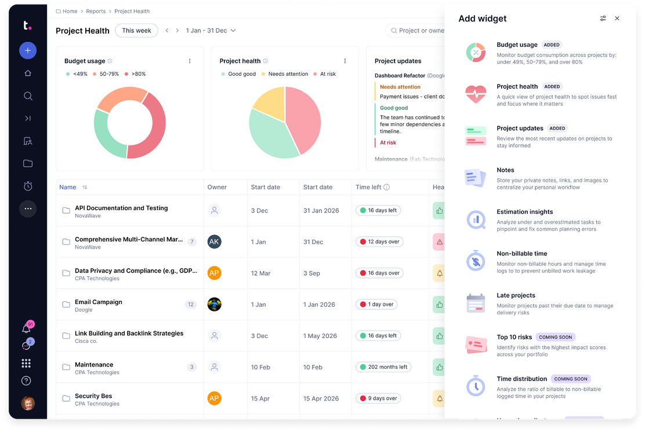Click folder icon of Email Campaign row
Image resolution: width=645 pixels, height=432 pixels.
point(66,304)
